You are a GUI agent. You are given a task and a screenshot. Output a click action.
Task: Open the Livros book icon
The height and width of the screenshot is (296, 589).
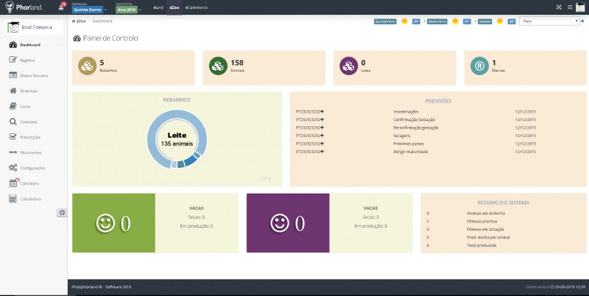pos(13,106)
